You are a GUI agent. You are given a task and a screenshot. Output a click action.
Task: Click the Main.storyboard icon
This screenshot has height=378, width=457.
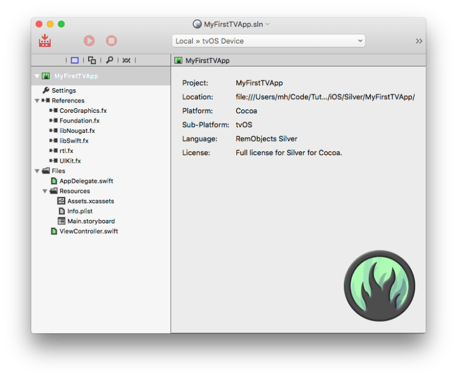[61, 221]
